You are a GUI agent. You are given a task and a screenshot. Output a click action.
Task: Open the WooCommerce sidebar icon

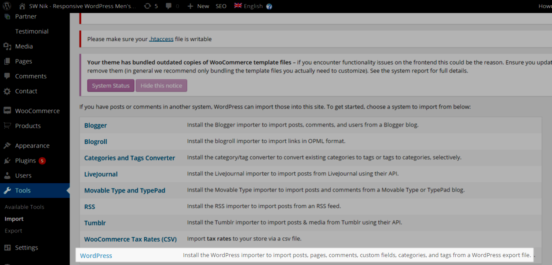tap(7, 111)
